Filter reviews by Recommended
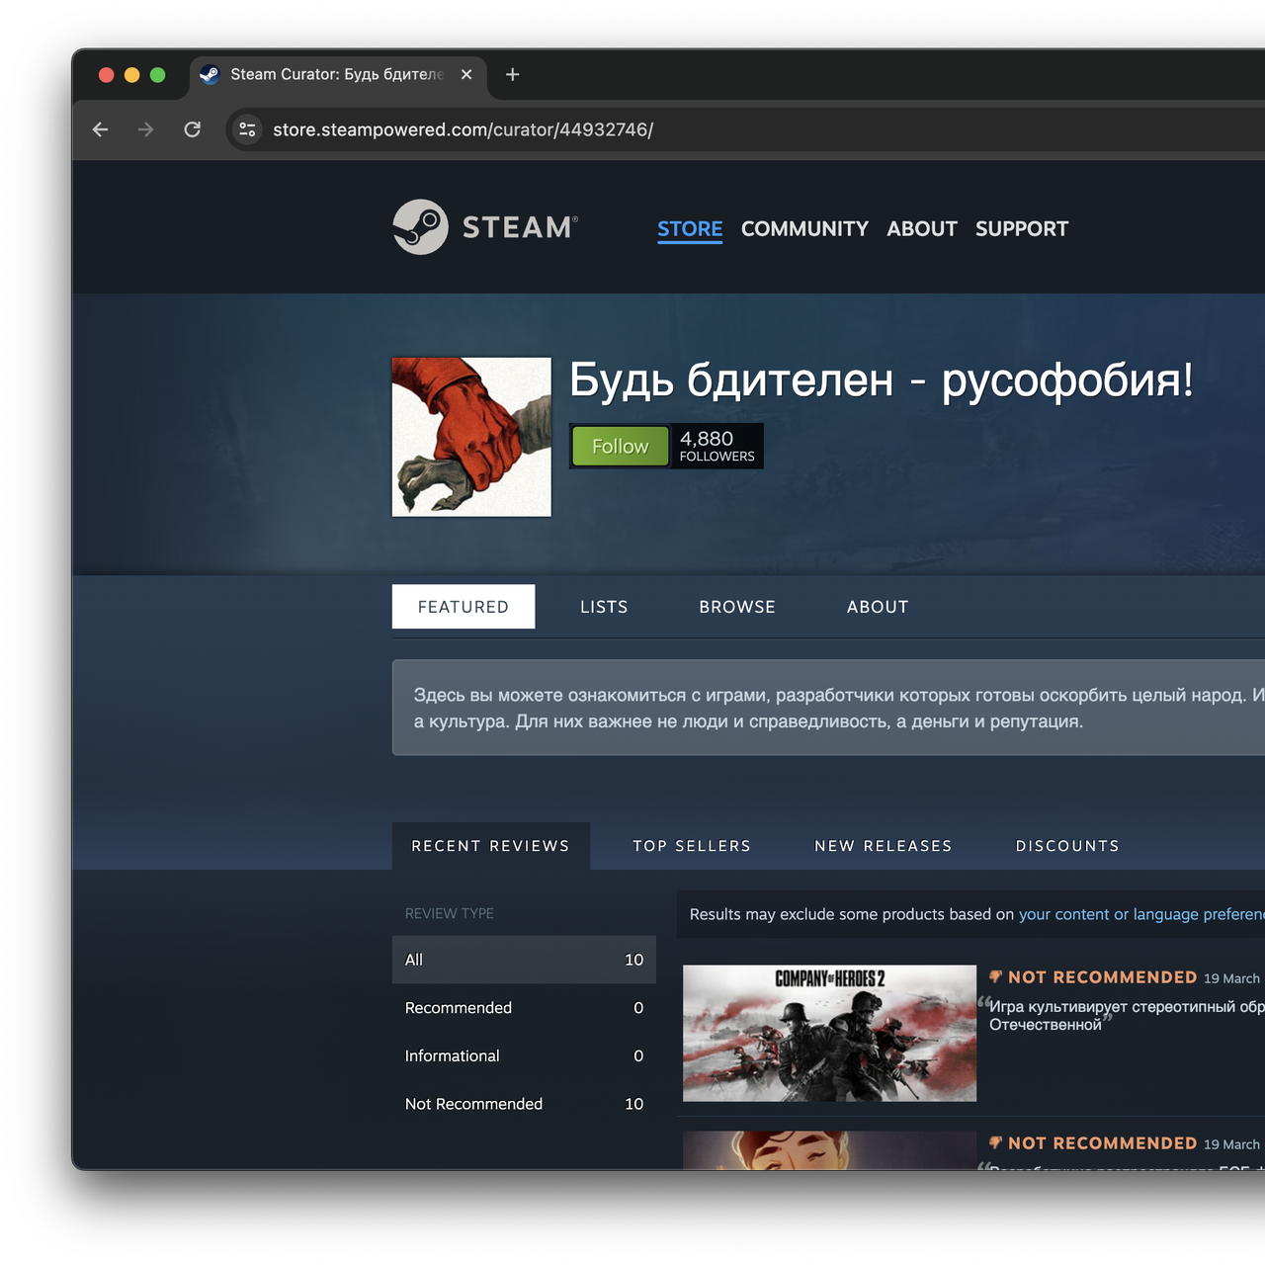Image resolution: width=1265 pixels, height=1265 pixels. point(524,1008)
